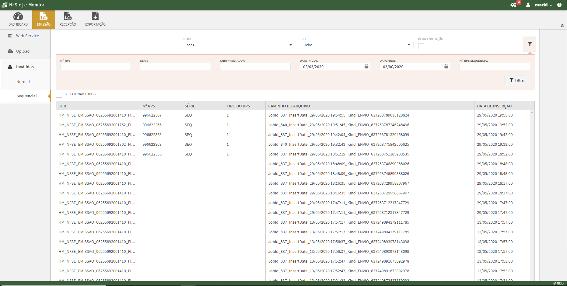Sort by Data de Inserção column header

(x=494, y=106)
